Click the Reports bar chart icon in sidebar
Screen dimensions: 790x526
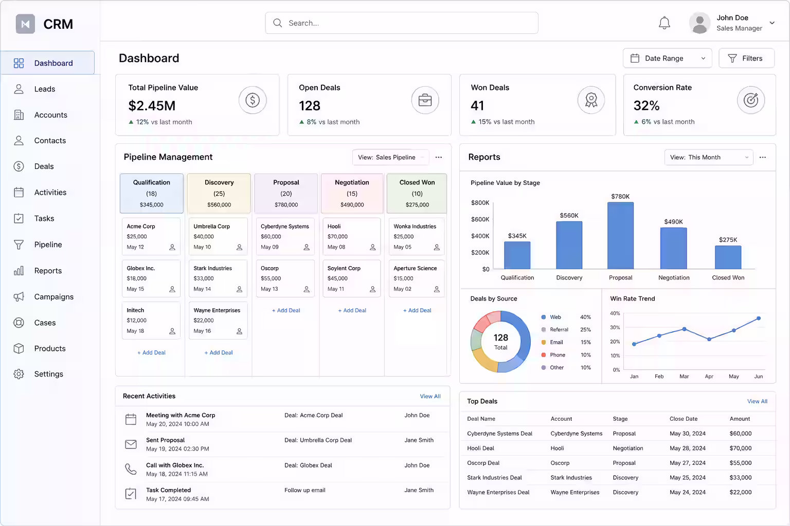click(x=19, y=271)
